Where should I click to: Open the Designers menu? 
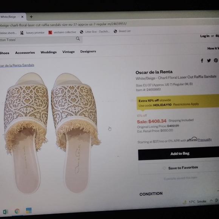tap(88, 51)
